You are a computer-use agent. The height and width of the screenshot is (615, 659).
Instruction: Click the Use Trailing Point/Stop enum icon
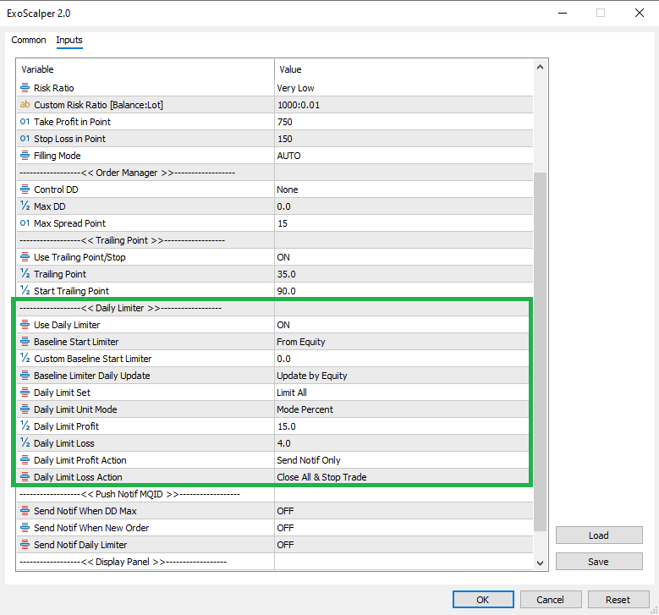click(x=25, y=257)
